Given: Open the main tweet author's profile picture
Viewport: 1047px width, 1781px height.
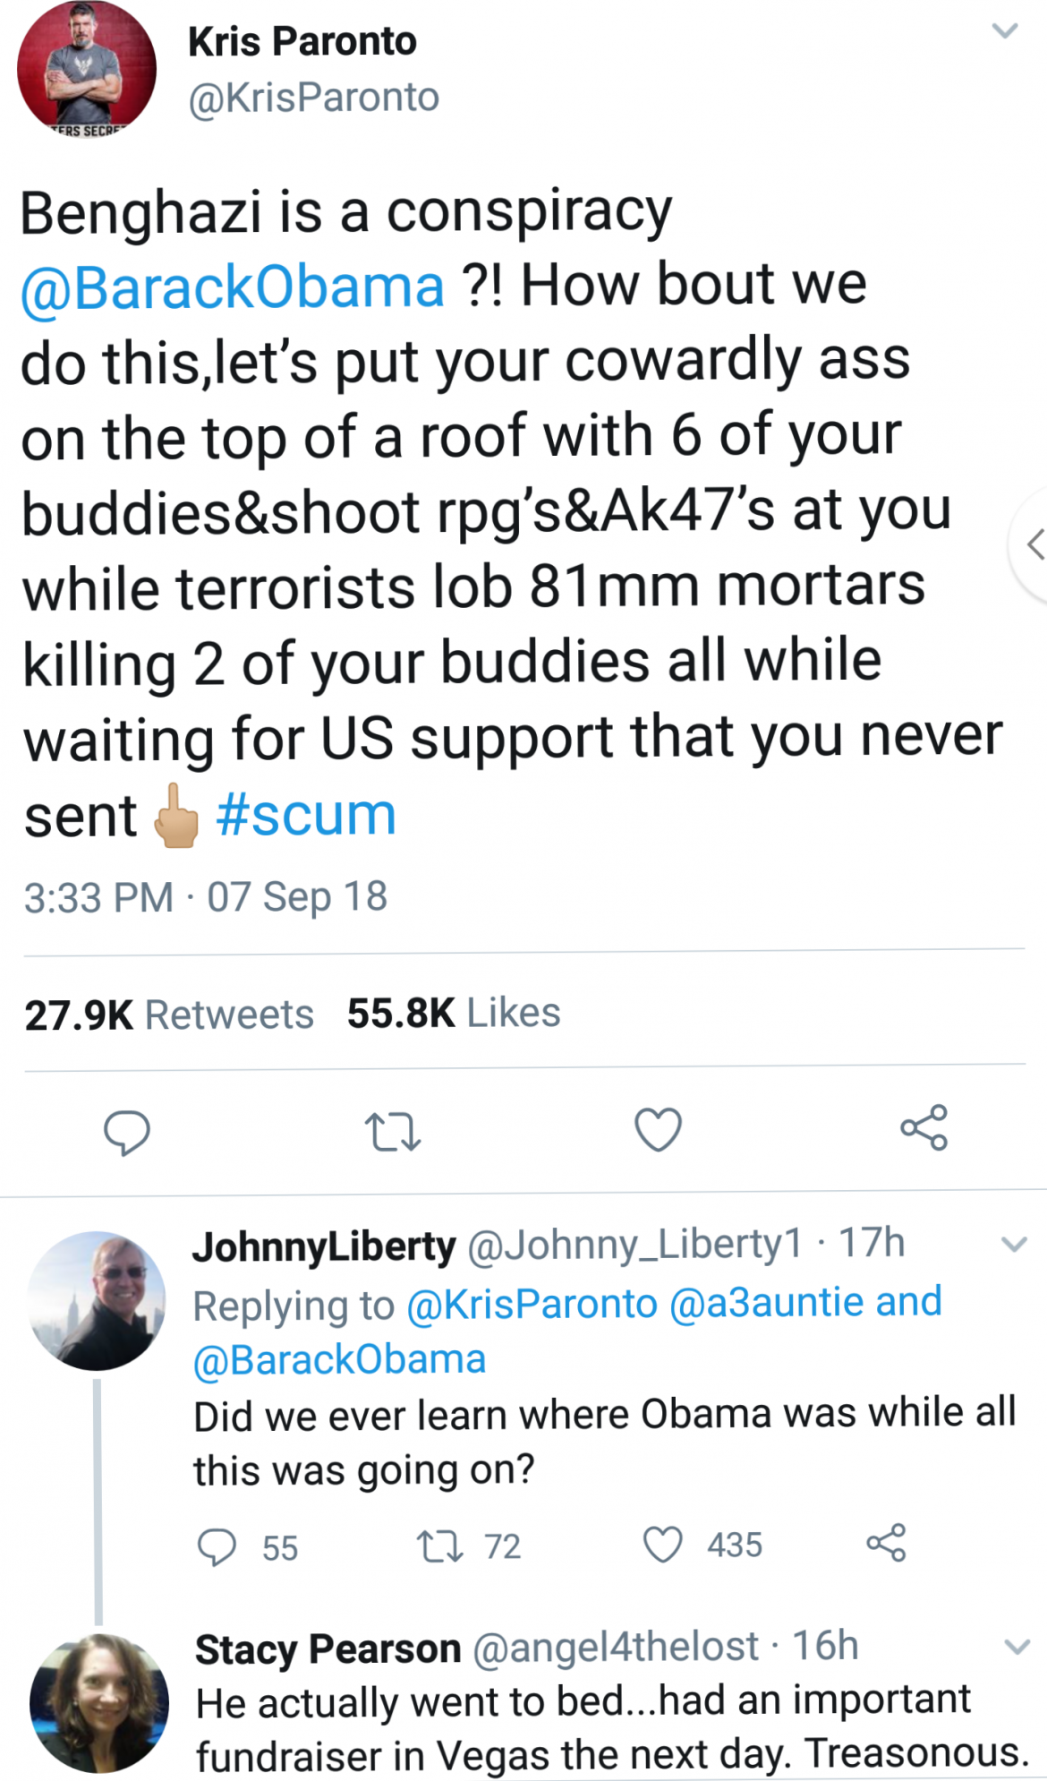Looking at the screenshot, I should coord(87,70).
